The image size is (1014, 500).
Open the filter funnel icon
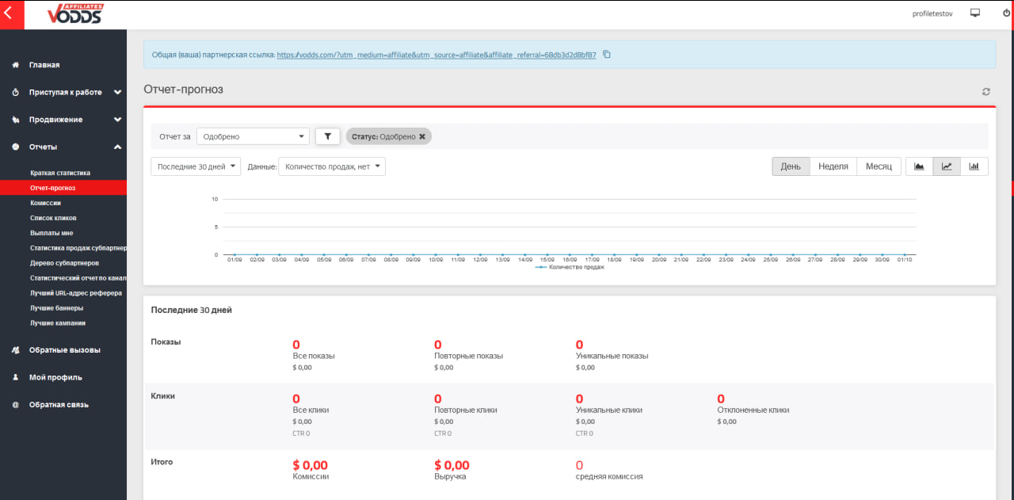[327, 135]
